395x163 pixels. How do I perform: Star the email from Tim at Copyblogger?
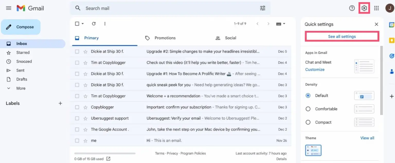tap(85, 62)
